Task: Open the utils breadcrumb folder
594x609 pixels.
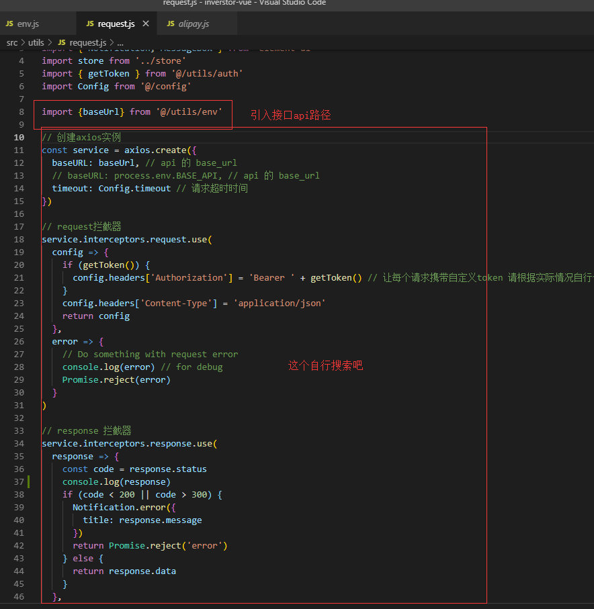Action: click(36, 42)
